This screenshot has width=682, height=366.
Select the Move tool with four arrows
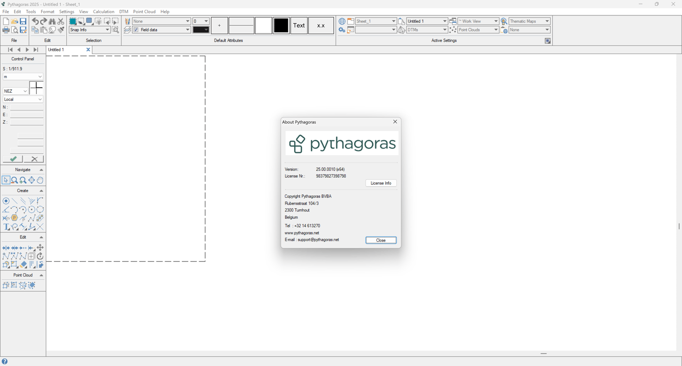coord(40,248)
